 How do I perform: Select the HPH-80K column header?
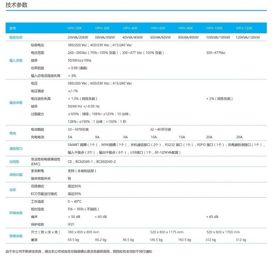click(x=186, y=28)
